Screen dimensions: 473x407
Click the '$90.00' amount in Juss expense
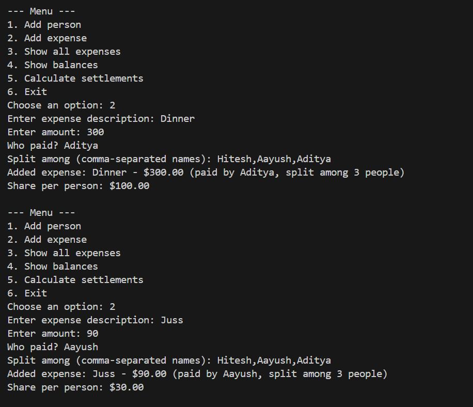coord(149,374)
